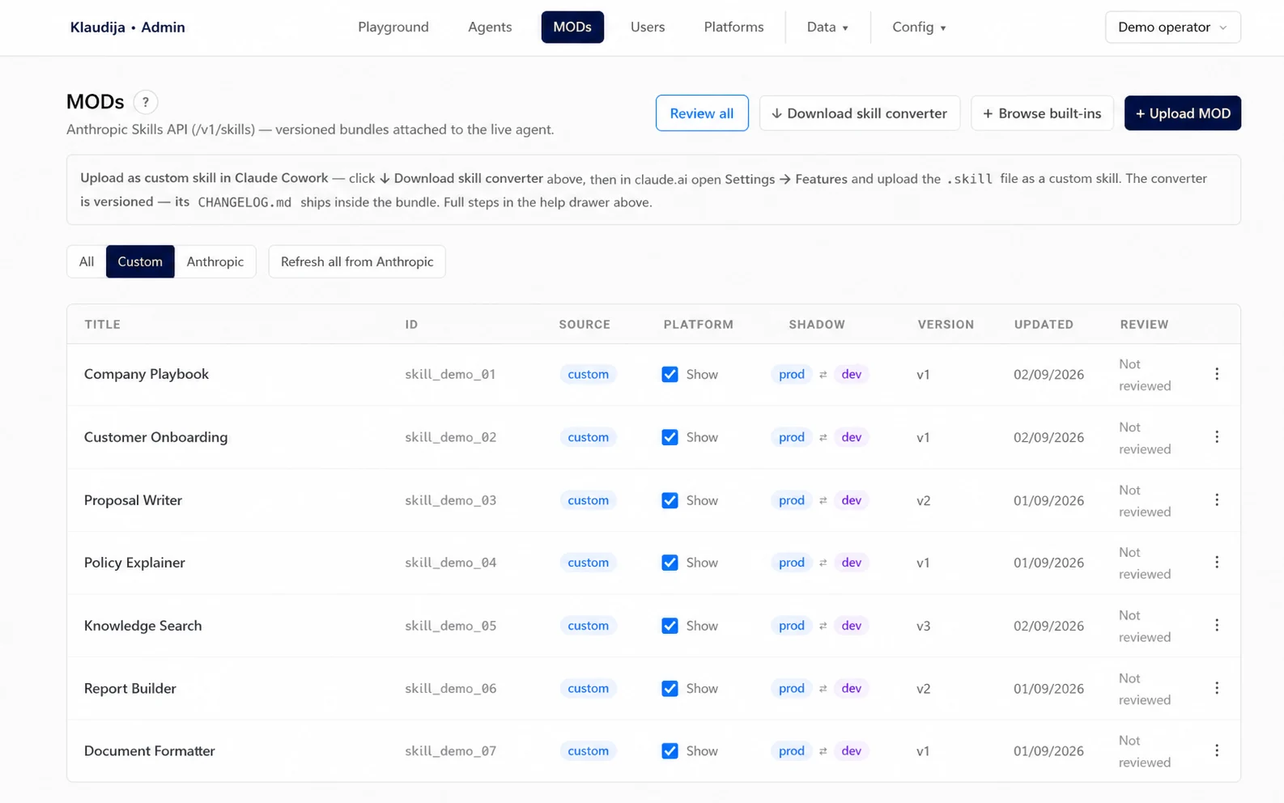
Task: Go to the Users tab
Action: click(x=648, y=28)
